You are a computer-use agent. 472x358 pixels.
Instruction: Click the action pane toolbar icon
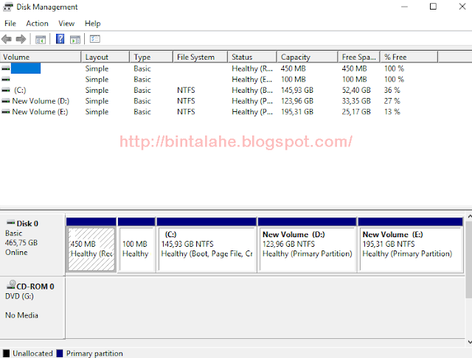(x=75, y=39)
